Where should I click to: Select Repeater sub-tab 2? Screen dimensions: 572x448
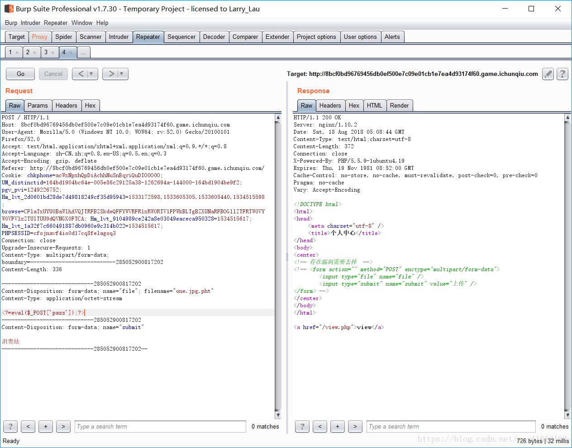tap(28, 52)
